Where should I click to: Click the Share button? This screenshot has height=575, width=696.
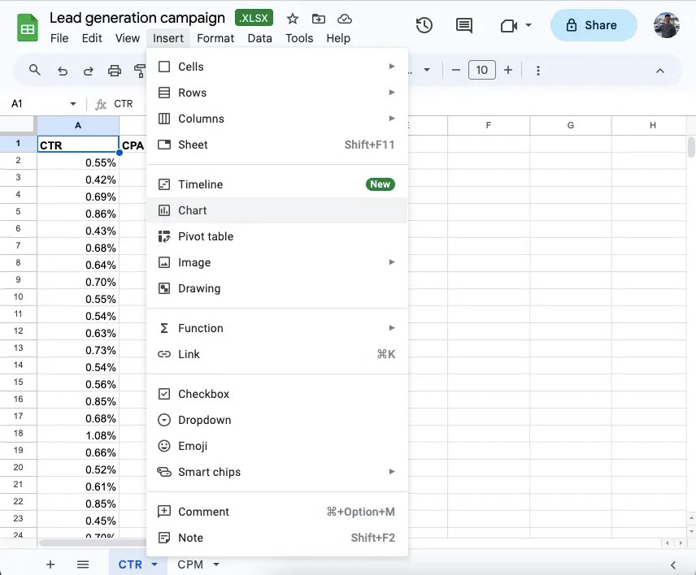[593, 25]
